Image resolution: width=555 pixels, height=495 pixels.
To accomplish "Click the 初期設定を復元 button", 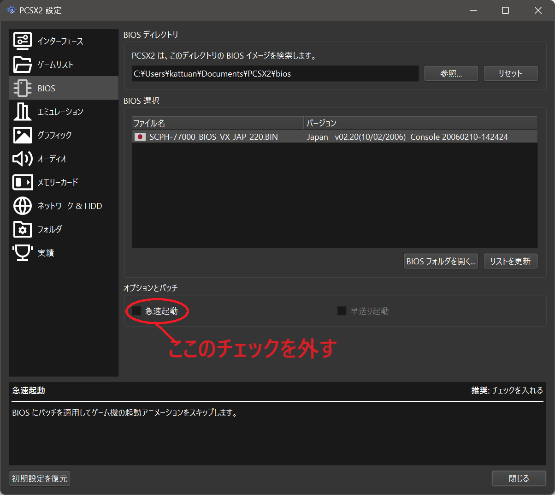I will point(40,478).
